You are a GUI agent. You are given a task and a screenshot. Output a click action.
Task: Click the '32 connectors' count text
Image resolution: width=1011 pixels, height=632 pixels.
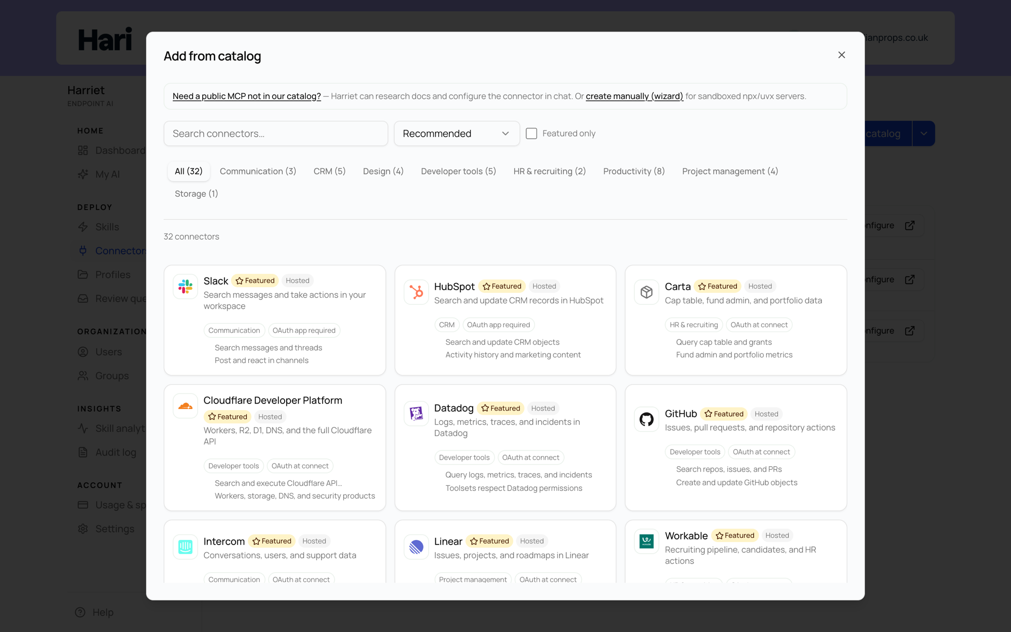(192, 237)
